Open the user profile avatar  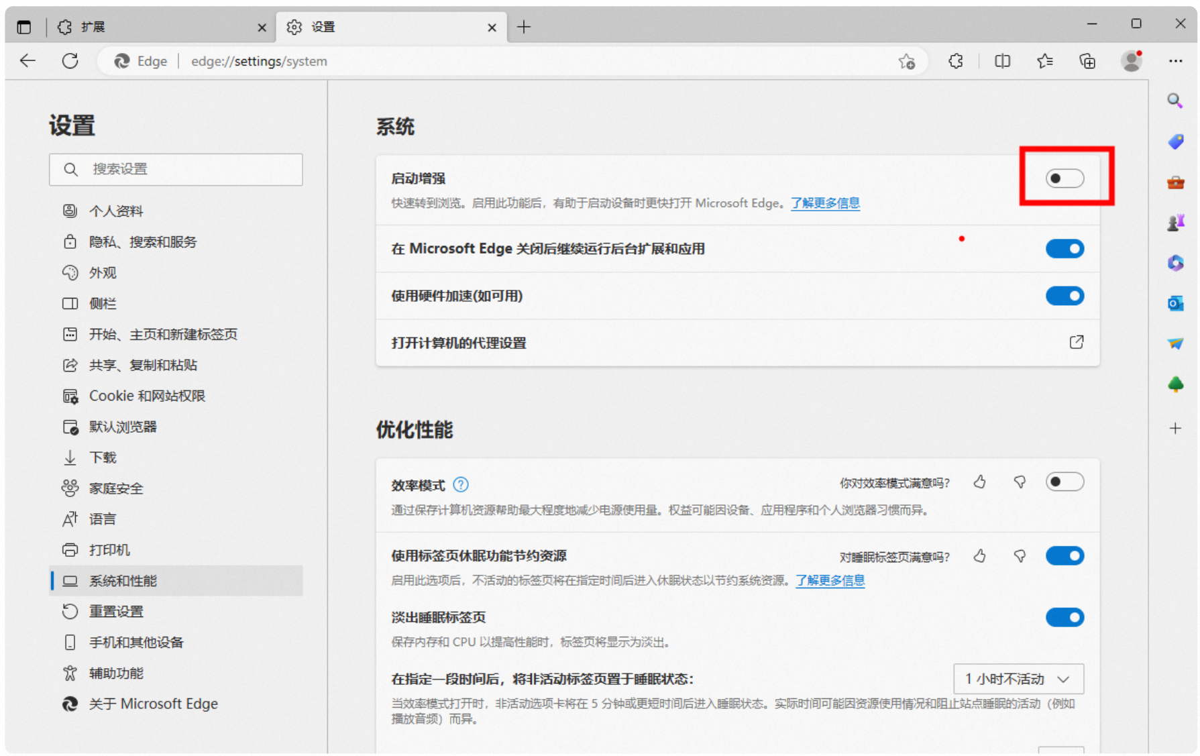click(1131, 61)
